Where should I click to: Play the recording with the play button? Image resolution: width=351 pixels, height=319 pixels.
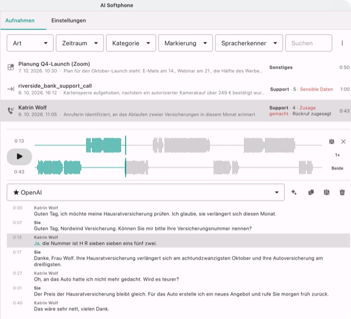(x=19, y=156)
